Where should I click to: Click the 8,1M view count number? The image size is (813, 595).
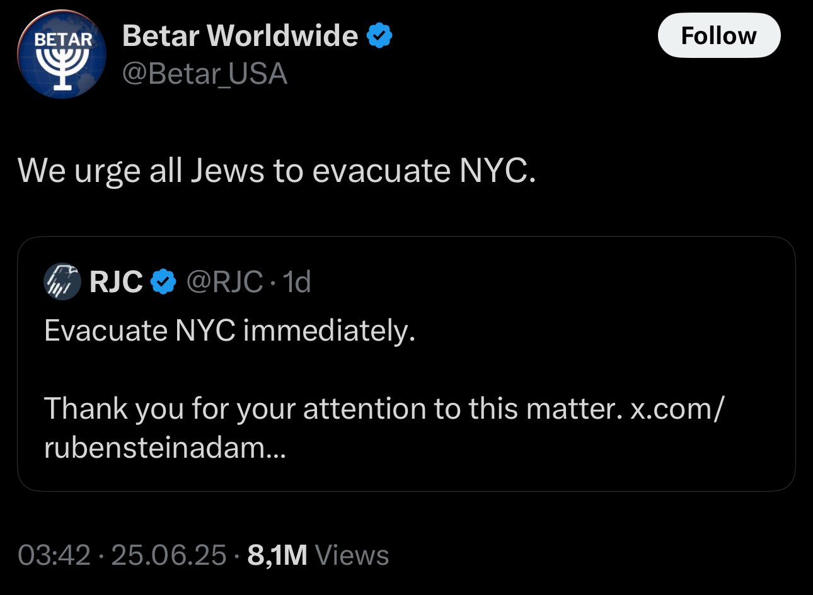click(x=277, y=555)
